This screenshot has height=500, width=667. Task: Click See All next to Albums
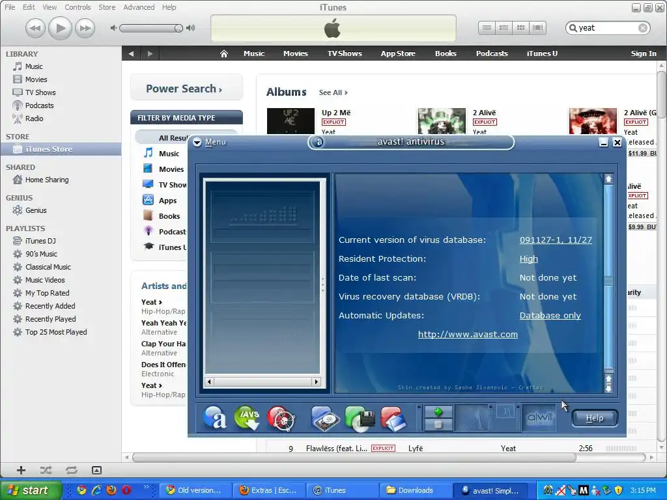pos(333,92)
